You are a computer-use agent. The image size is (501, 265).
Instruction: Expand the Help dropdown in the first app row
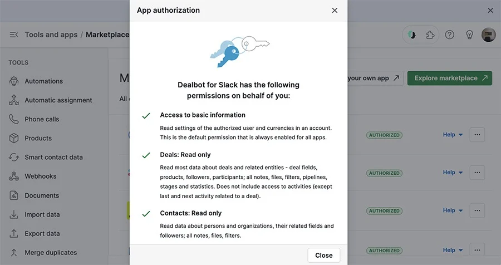[x=453, y=135]
